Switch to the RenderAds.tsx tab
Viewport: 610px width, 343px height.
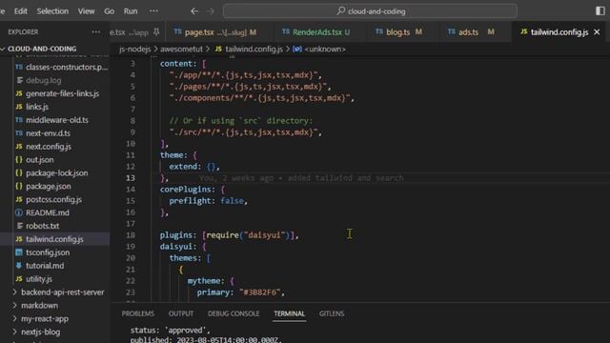tap(315, 31)
